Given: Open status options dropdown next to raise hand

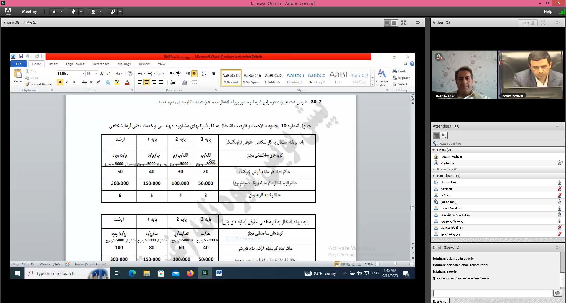Looking at the screenshot, I should tap(120, 12).
